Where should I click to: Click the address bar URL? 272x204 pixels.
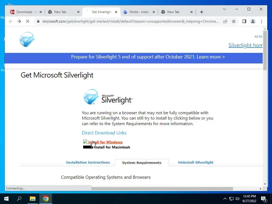tap(130, 21)
